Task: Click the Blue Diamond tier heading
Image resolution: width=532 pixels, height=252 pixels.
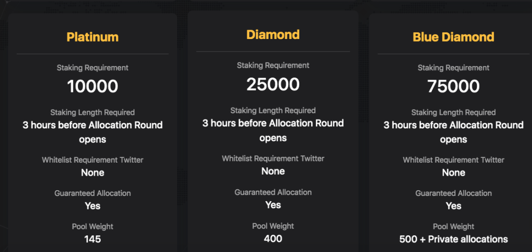Action: pyautogui.click(x=454, y=36)
